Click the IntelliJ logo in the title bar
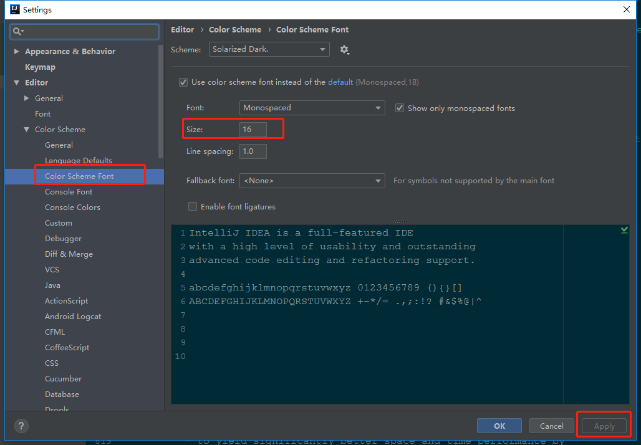 [15, 9]
